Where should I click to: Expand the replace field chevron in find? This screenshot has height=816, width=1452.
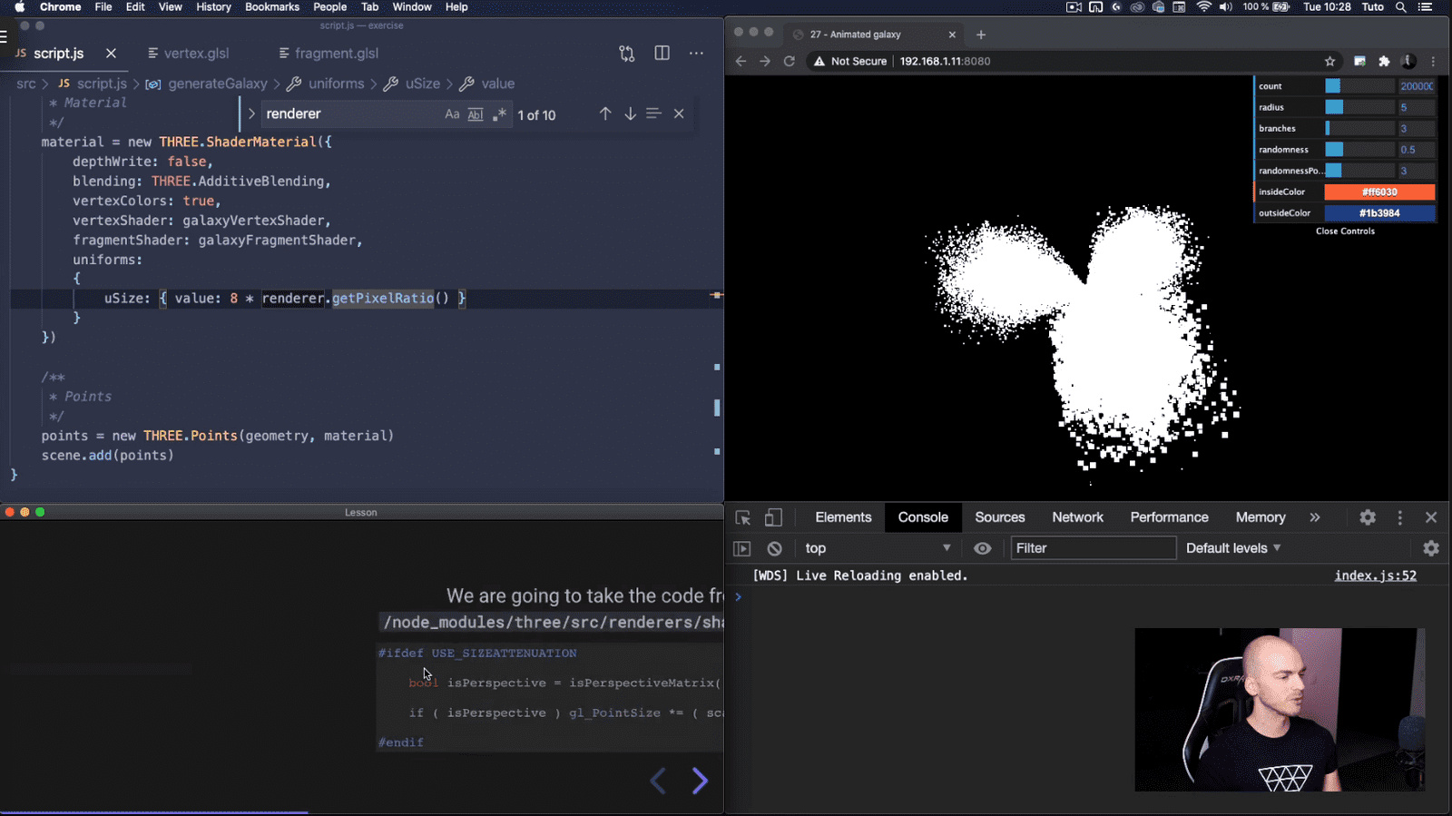coord(251,114)
